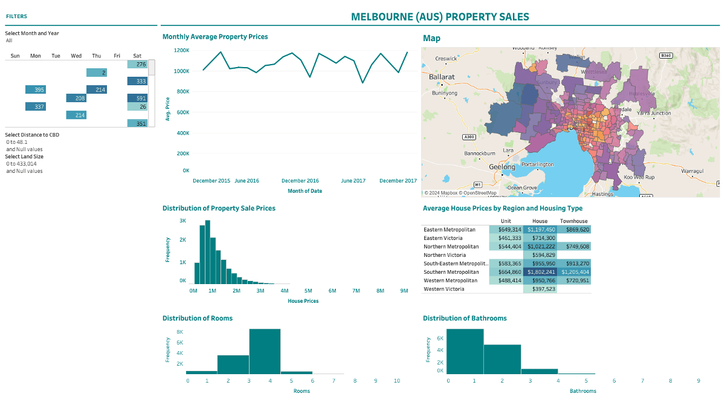Select the Saturday cell showing 591
Image resolution: width=725 pixels, height=408 pixels.
click(137, 98)
